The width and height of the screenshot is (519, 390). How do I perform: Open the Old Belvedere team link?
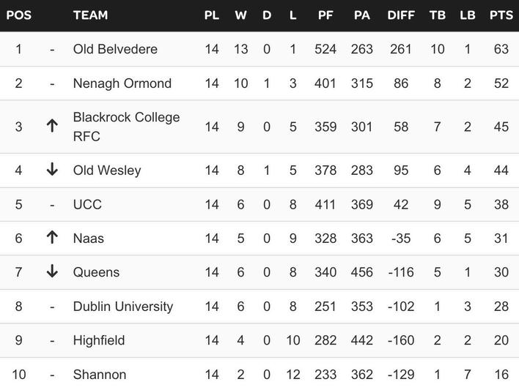(x=115, y=49)
